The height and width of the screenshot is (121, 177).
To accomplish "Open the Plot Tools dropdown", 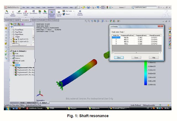I will click(68, 11).
